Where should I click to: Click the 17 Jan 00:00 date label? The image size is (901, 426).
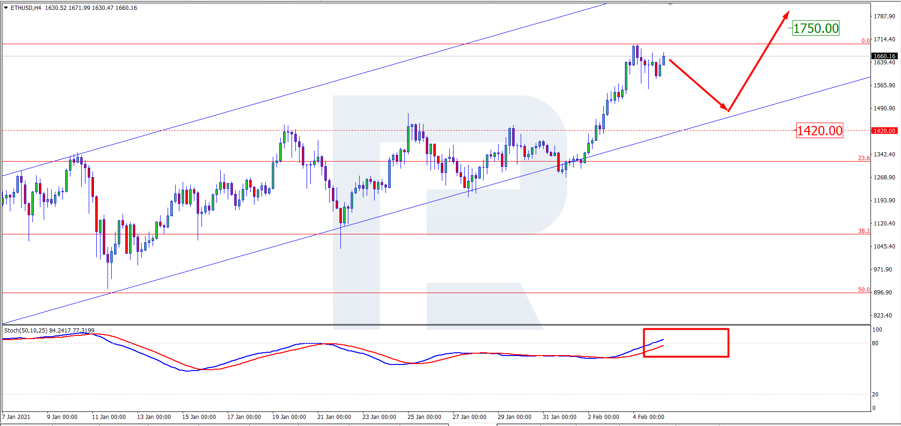coord(244,417)
